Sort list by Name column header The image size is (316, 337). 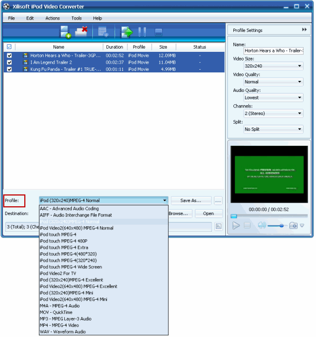click(x=59, y=47)
